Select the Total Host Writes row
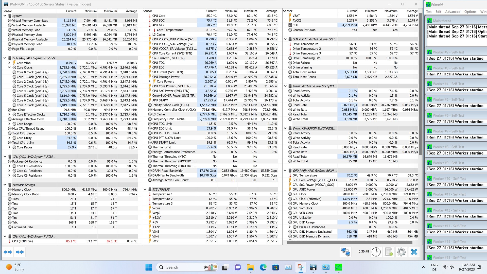Screen dimensions: 487x274 tap(353, 72)
